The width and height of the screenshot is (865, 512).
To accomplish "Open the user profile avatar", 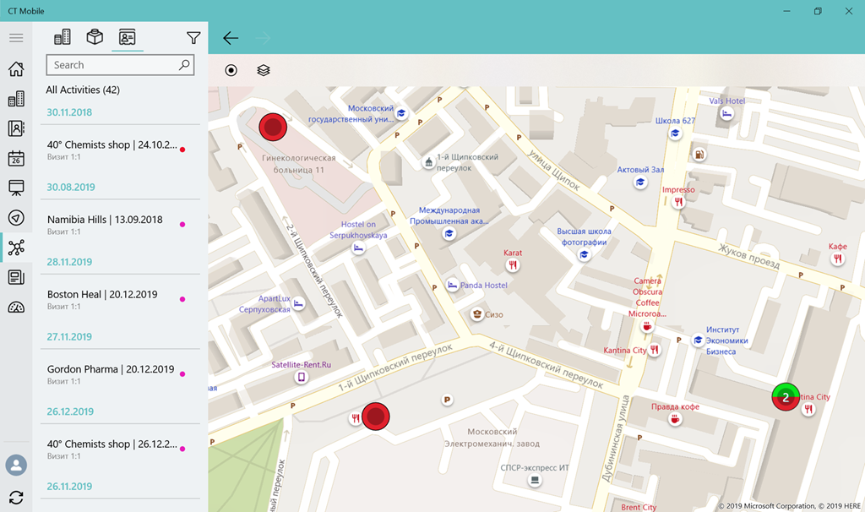I will pyautogui.click(x=16, y=465).
